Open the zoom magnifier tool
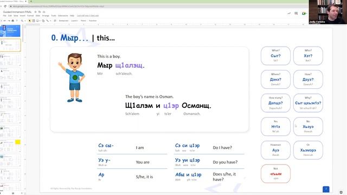Screen dimensions: 347x195 click(x=22, y=21)
